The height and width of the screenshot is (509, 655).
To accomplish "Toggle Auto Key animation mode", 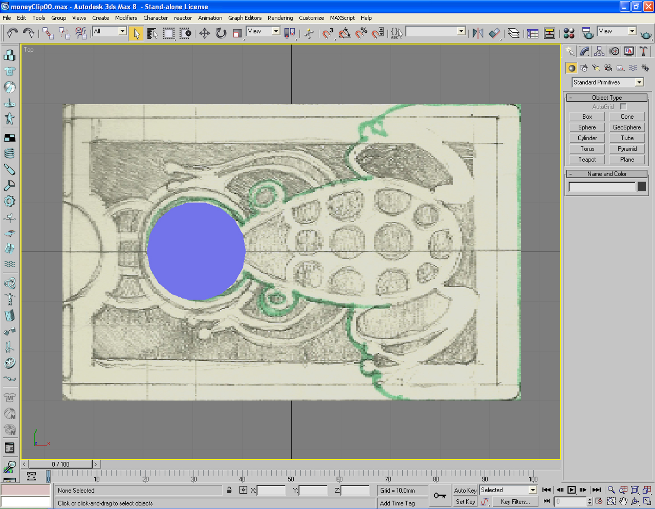I will pyautogui.click(x=465, y=490).
